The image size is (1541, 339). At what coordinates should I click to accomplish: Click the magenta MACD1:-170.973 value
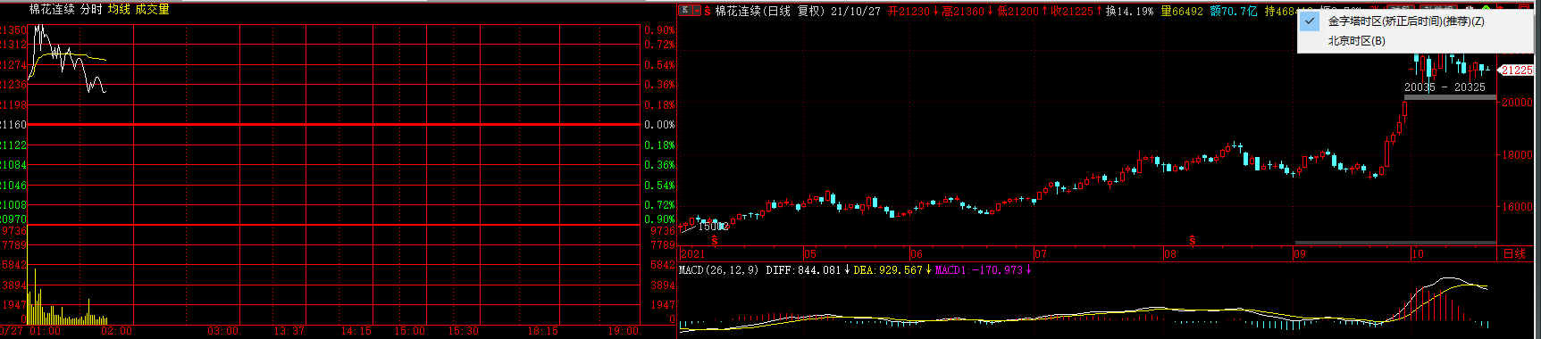click(x=979, y=269)
